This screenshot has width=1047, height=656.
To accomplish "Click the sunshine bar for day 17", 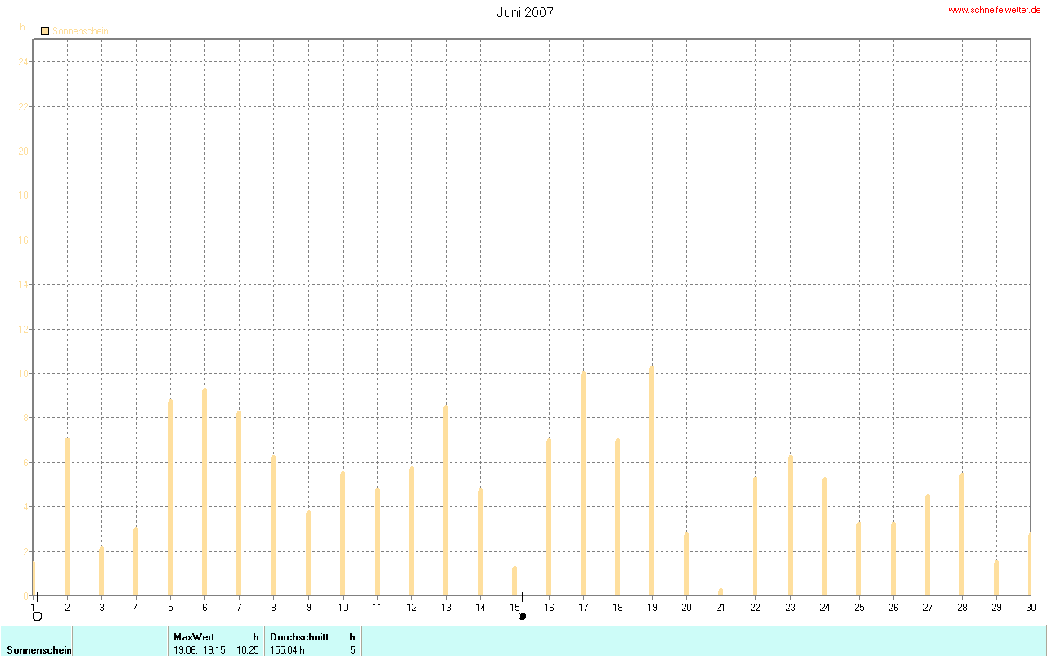I will point(583,484).
